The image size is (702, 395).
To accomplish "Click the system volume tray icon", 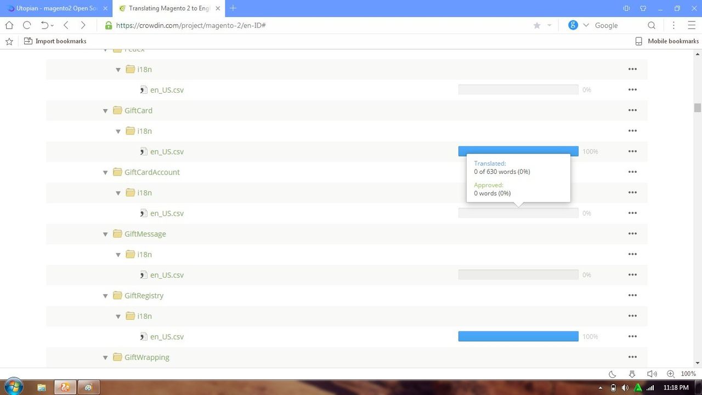I will [625, 388].
